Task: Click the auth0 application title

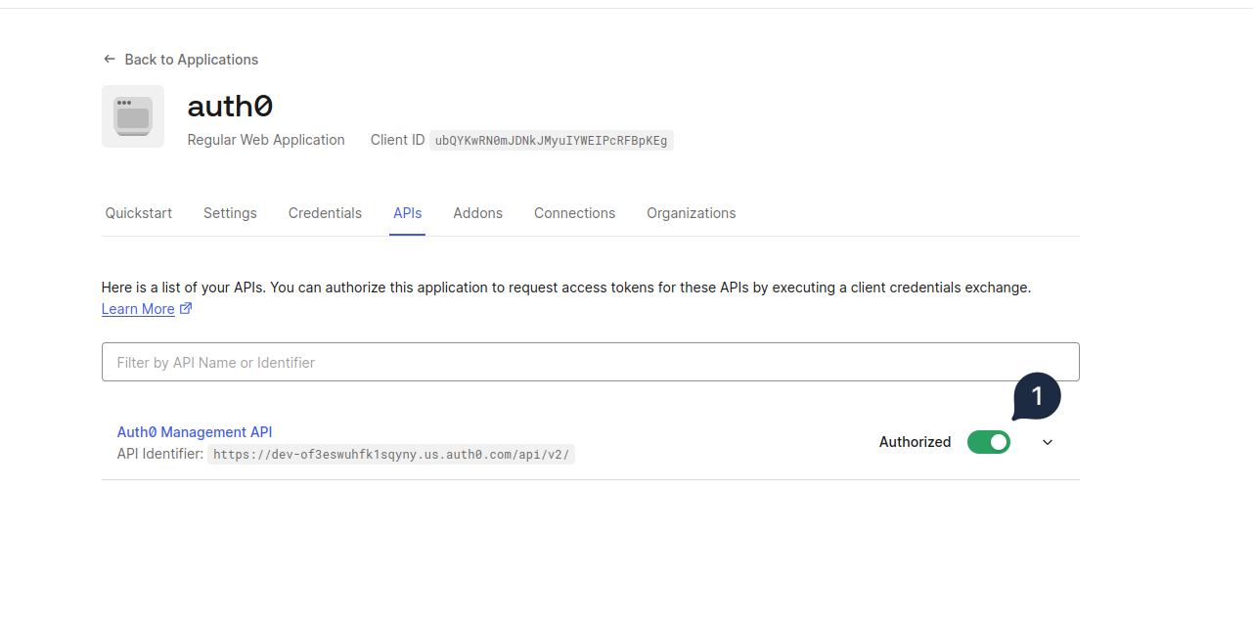Action: (230, 105)
